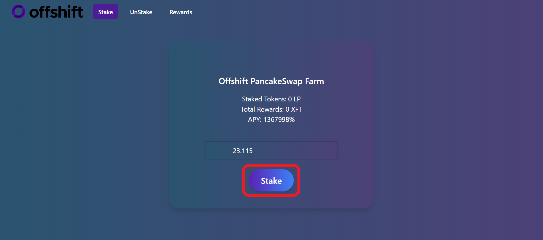Screen dimensions: 543x240
Task: Click the empty top area of farm card
Action: coord(271,57)
